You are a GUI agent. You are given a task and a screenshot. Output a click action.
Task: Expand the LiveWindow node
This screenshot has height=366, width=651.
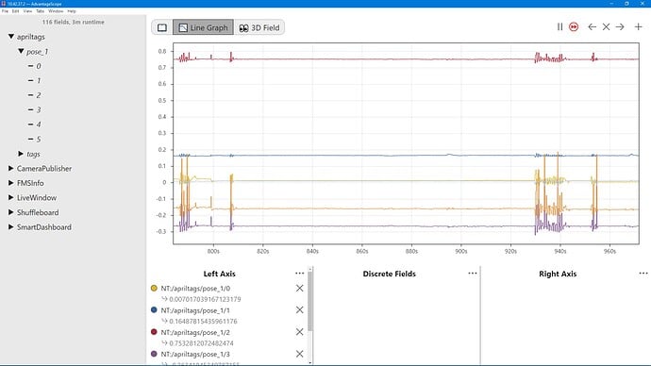coord(10,197)
